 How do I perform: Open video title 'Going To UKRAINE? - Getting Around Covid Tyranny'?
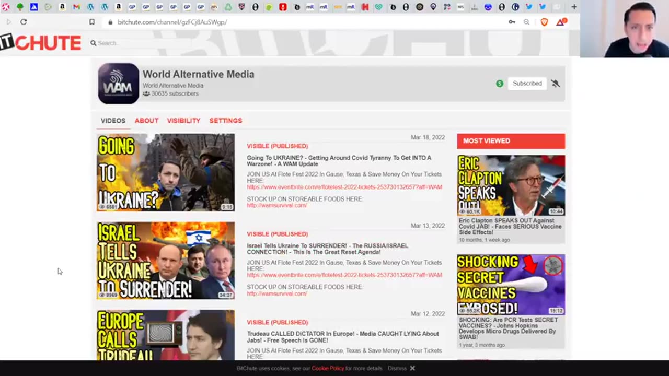pos(339,161)
